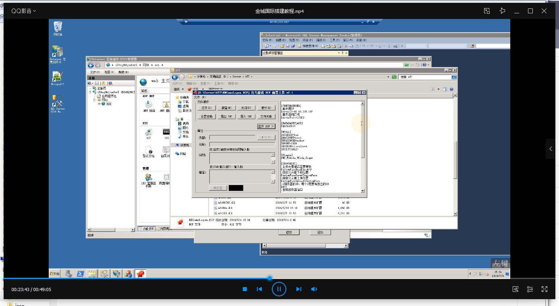
Task: Click the 打开 button in BCP tool
Action: [x=207, y=108]
